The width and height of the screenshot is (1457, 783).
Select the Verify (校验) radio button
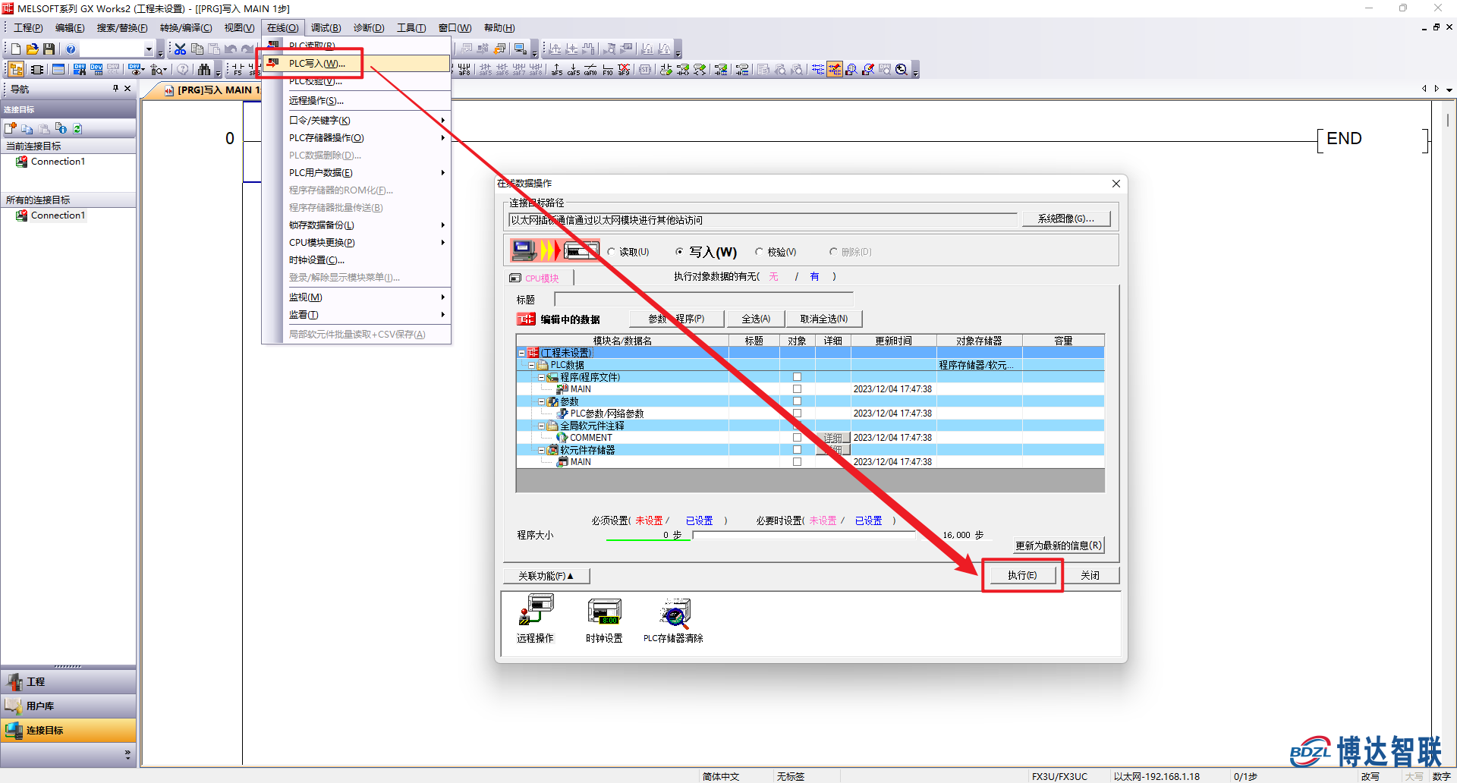759,252
